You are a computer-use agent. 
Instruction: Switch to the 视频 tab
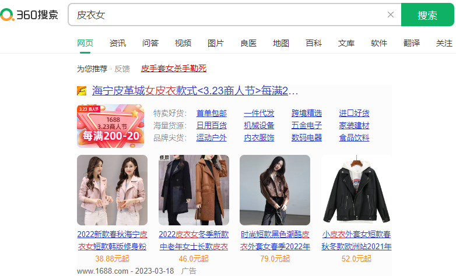183,43
